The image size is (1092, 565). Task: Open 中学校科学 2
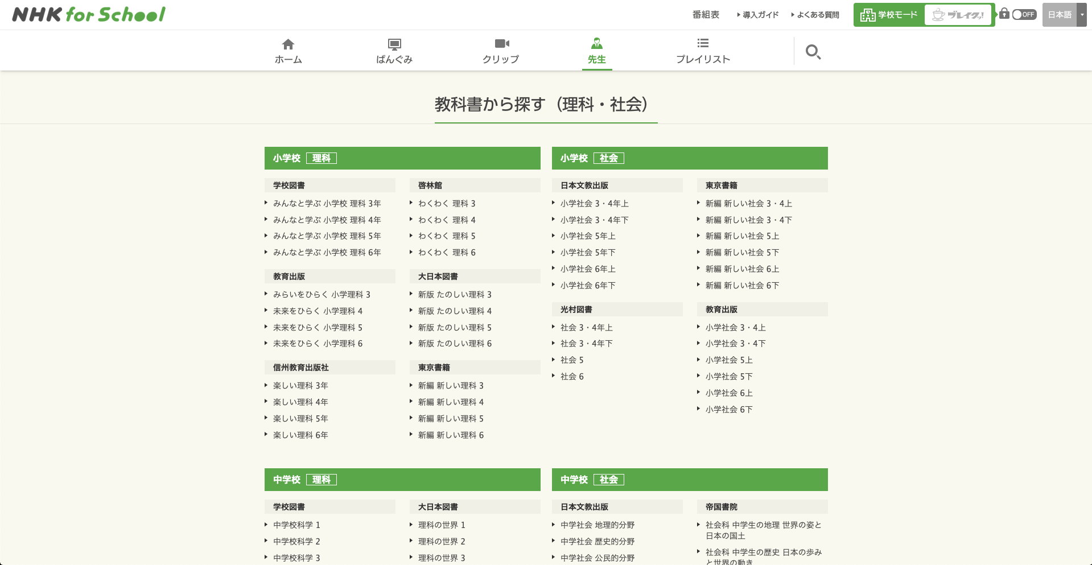point(296,542)
